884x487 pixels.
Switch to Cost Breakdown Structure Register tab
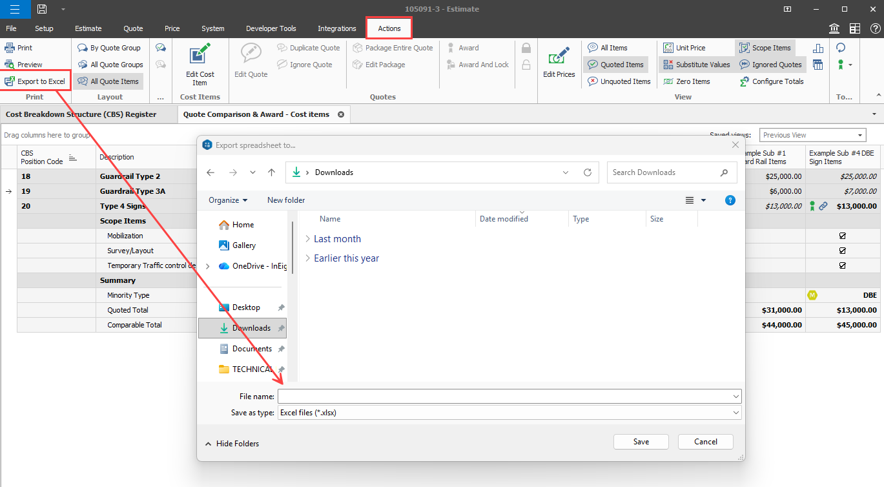[x=81, y=114]
